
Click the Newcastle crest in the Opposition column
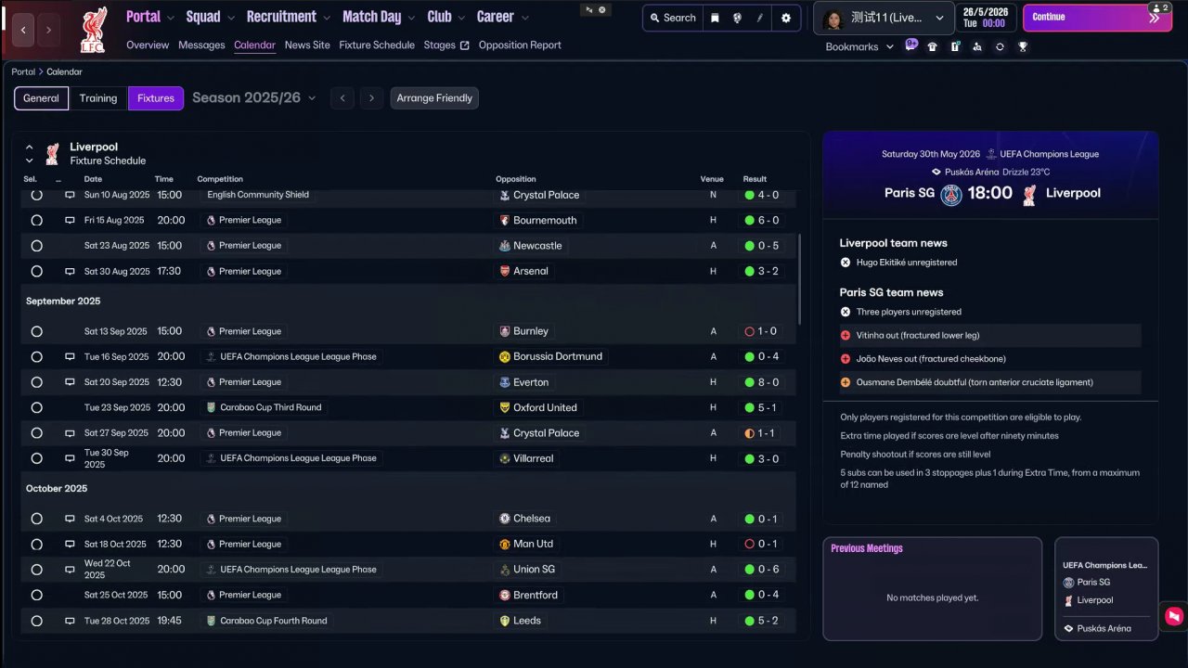504,246
